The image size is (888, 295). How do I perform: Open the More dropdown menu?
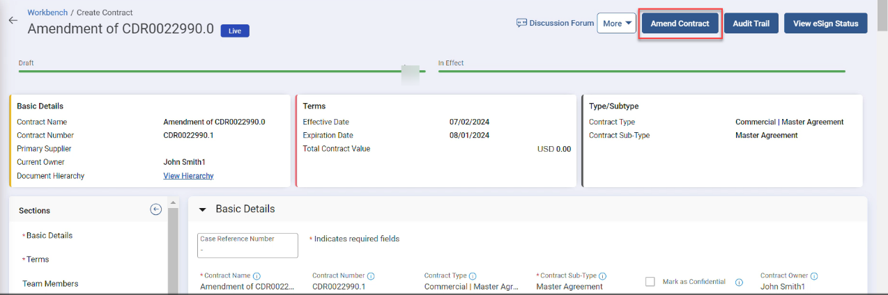(x=616, y=23)
